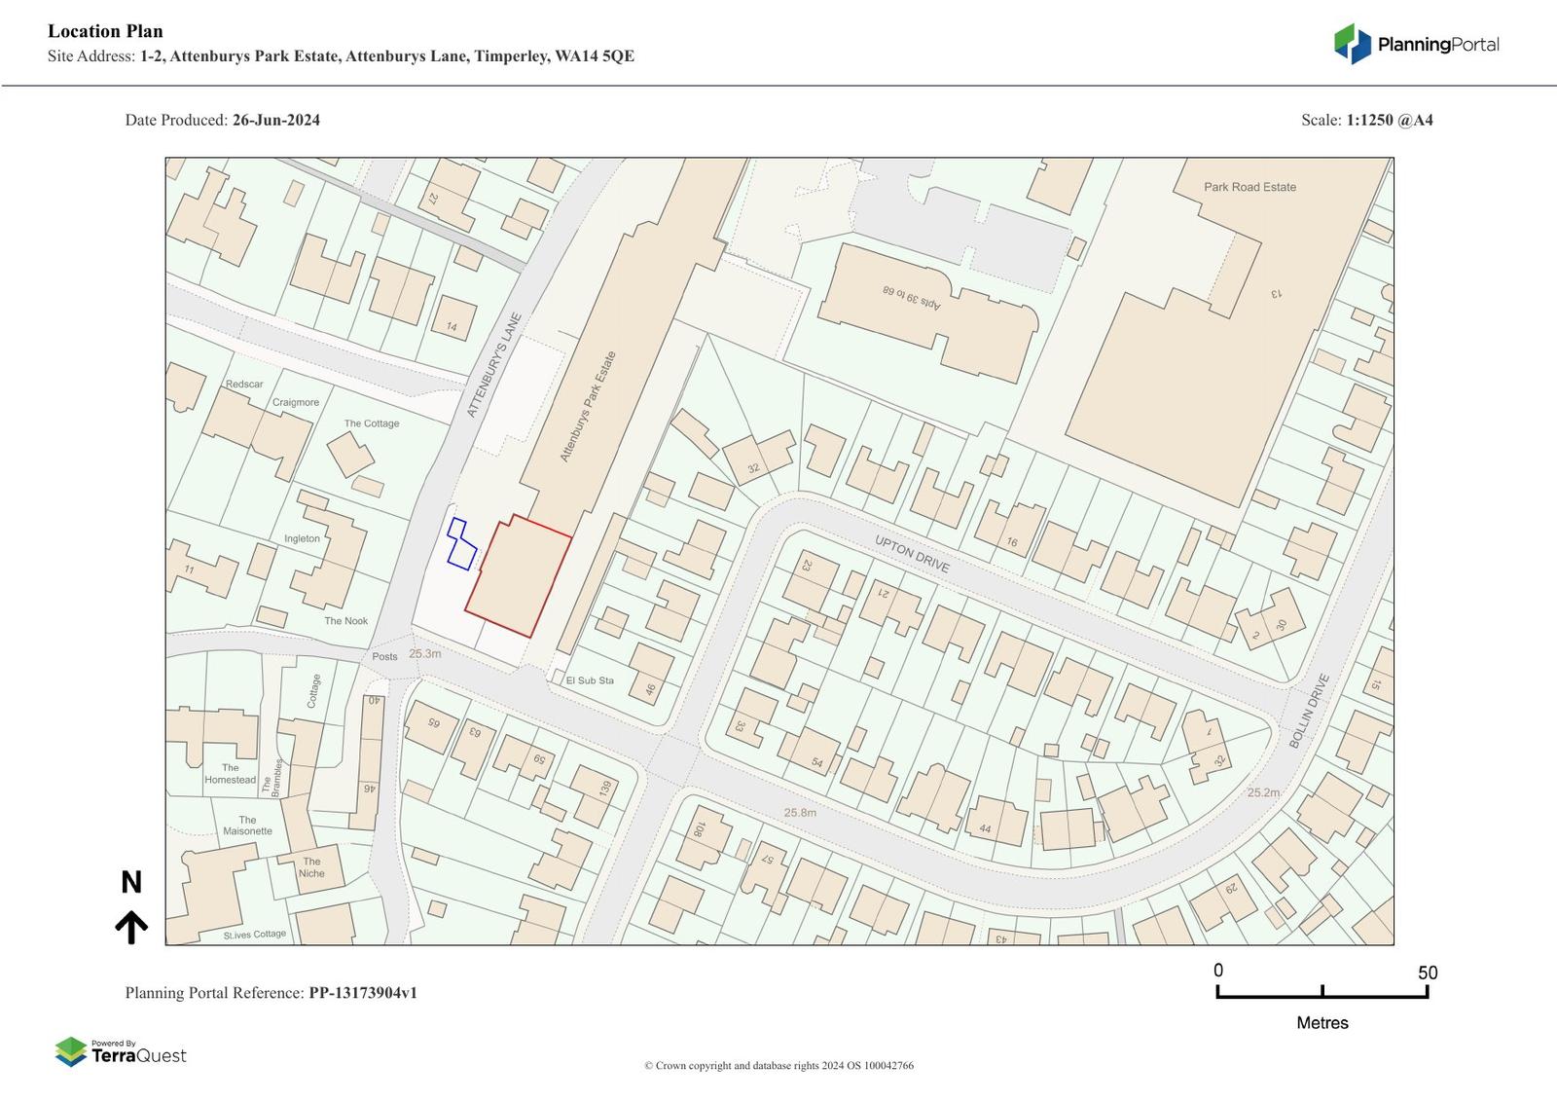The height and width of the screenshot is (1102, 1557).
Task: Select the Apts 39 to 68 label
Action: tap(913, 295)
